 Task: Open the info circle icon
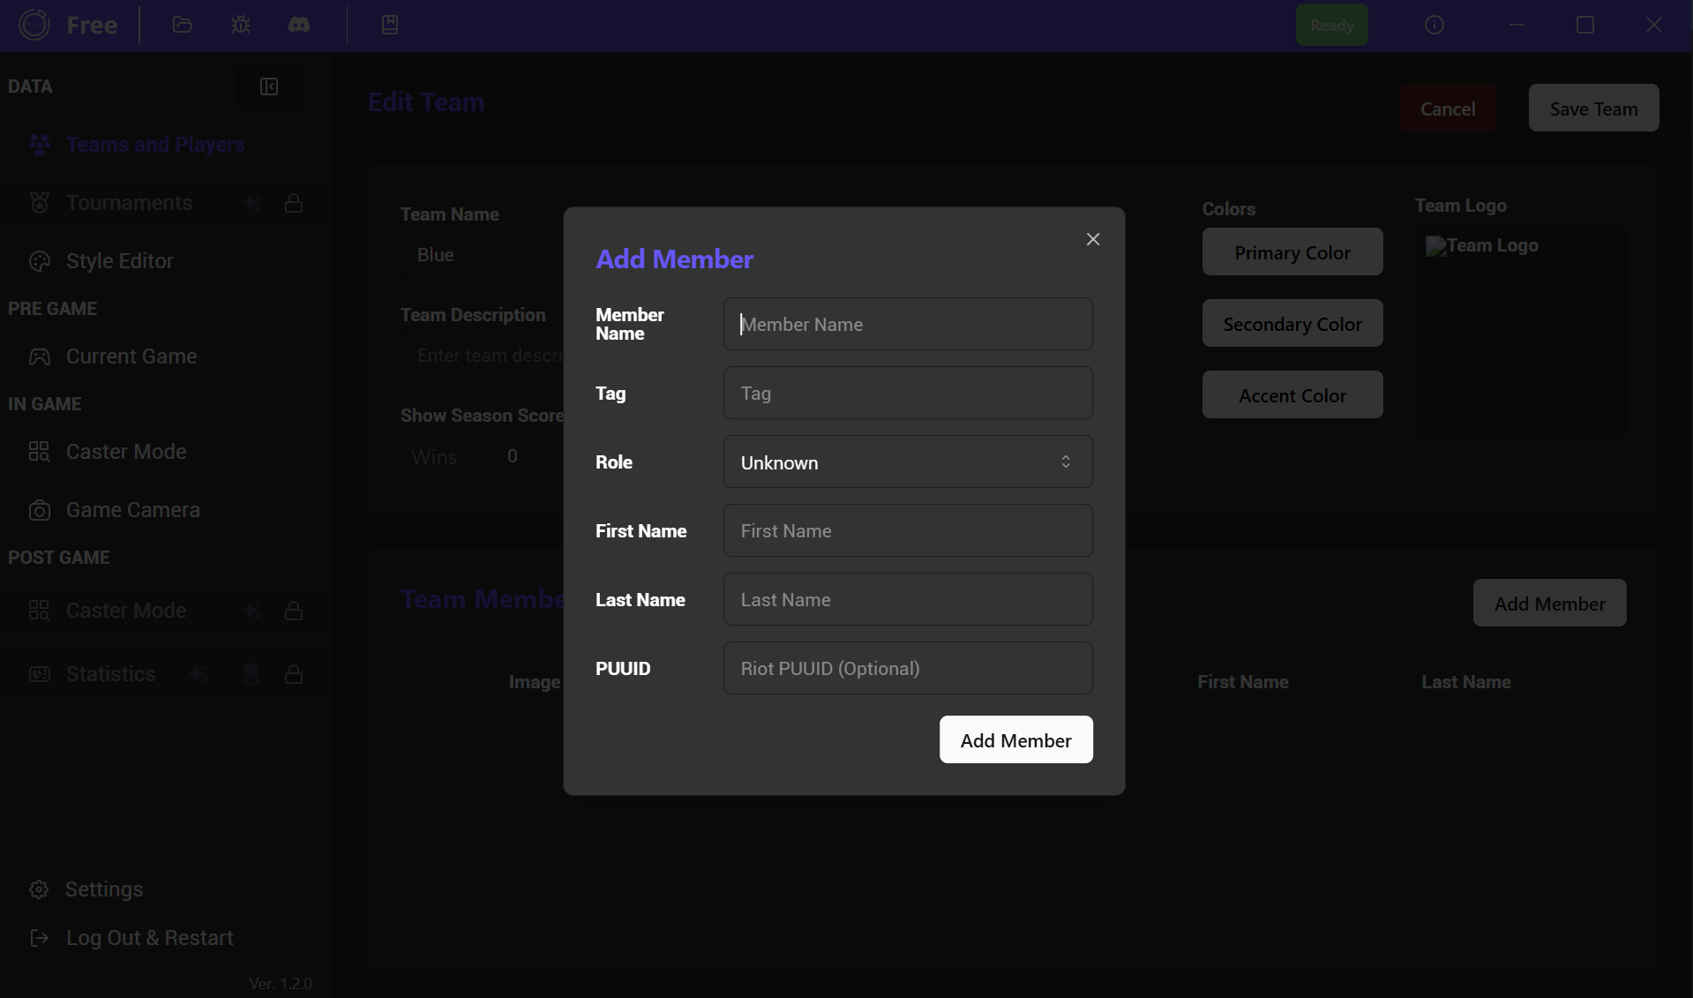point(1434,25)
